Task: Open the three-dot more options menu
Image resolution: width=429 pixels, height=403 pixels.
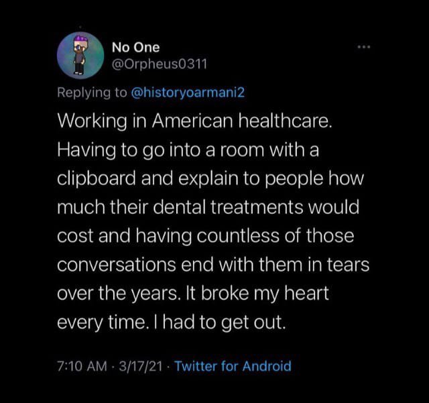Action: coord(363,48)
